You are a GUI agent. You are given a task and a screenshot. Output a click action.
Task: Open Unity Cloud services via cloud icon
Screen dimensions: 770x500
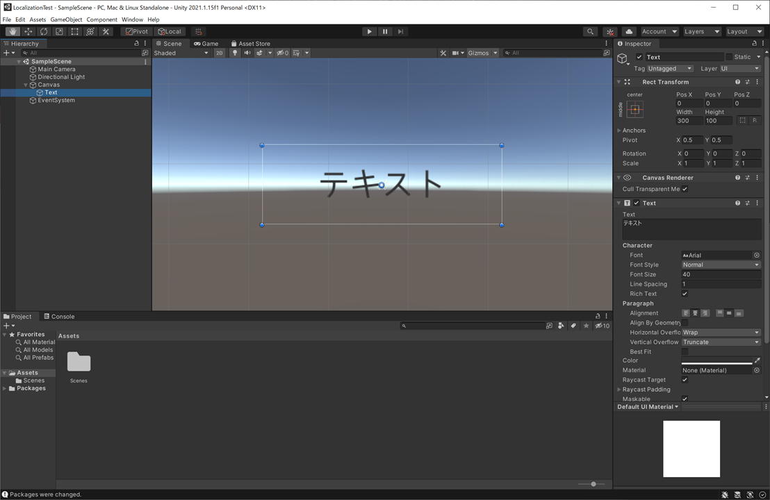point(628,31)
